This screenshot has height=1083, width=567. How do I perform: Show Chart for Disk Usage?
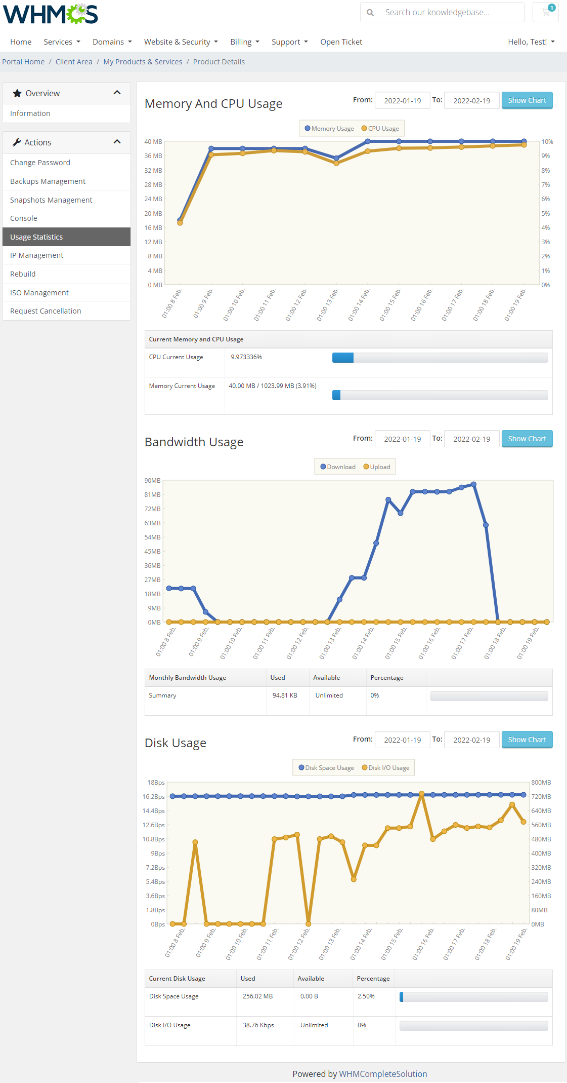click(527, 740)
